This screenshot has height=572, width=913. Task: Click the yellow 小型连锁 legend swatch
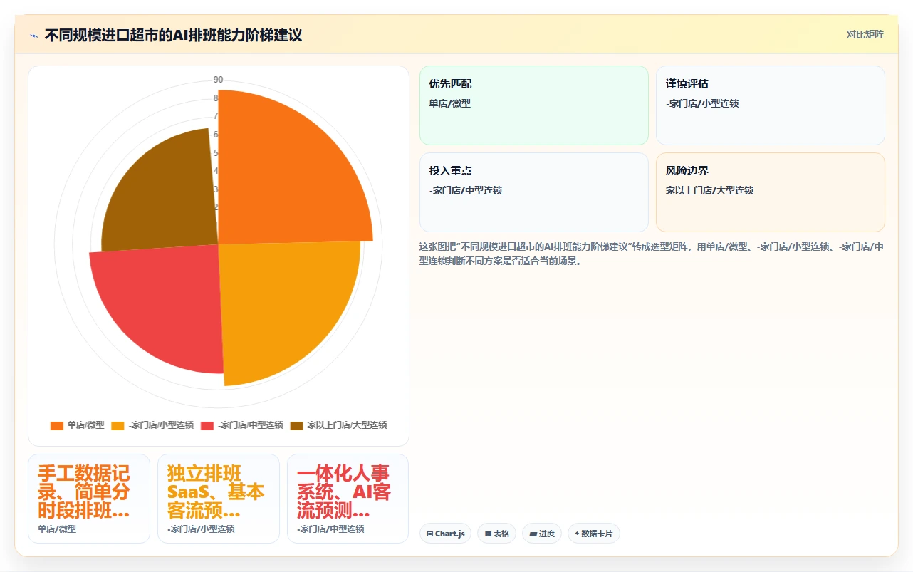[118, 425]
